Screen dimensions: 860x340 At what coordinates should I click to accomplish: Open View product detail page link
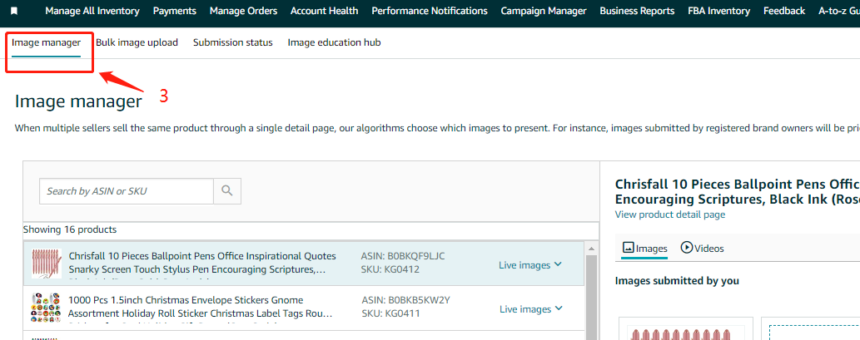point(669,214)
